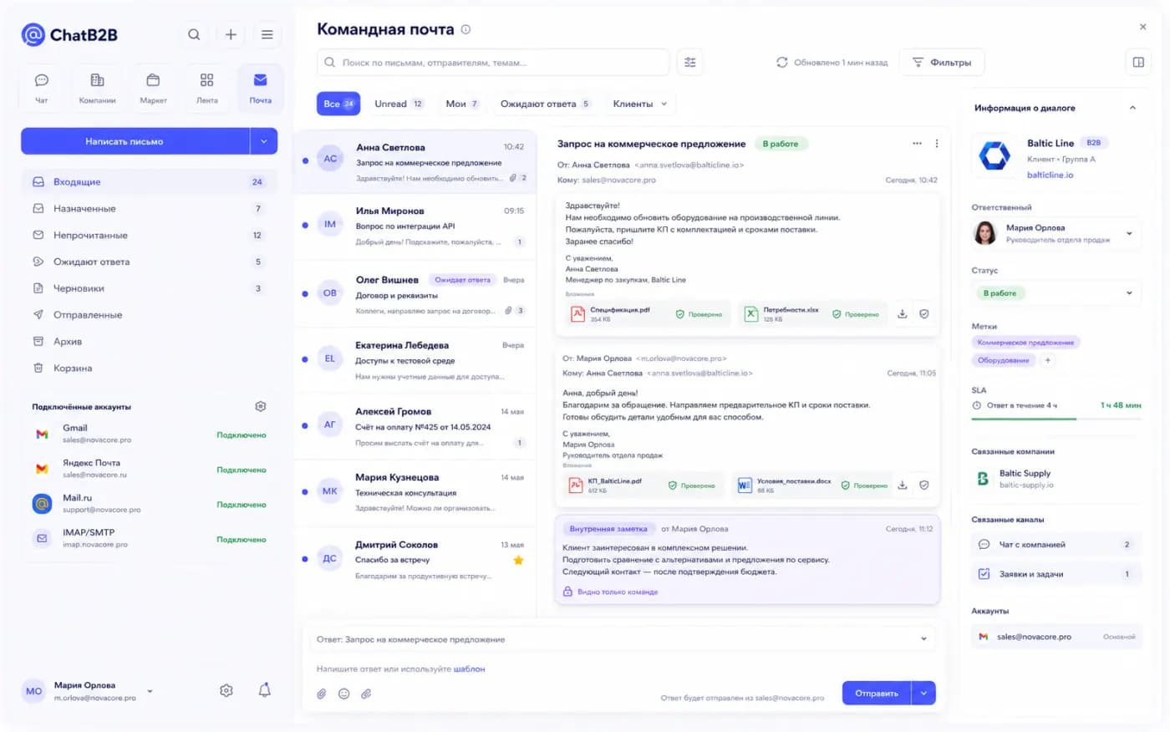Open user settings gear near Мария Орлова
This screenshot has width=1170, height=732.
pos(226,690)
